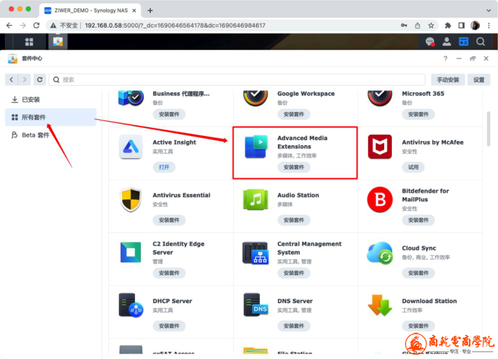Install the DHCP Server package

click(x=169, y=325)
